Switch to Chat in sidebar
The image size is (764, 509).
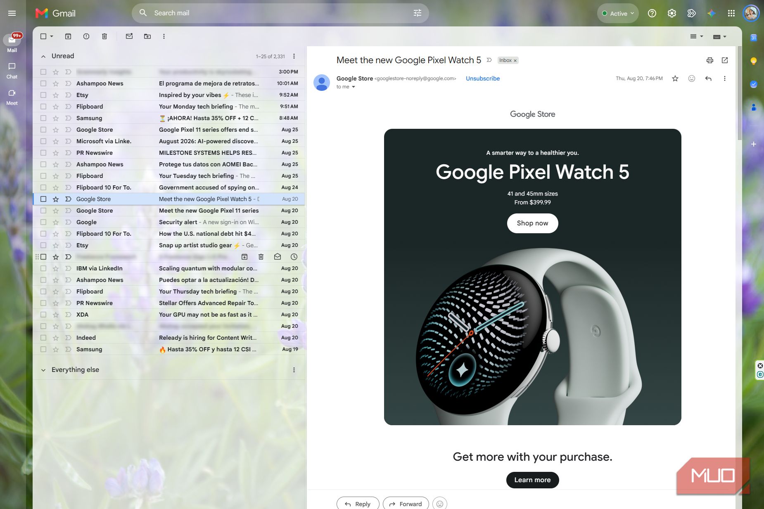(x=12, y=71)
